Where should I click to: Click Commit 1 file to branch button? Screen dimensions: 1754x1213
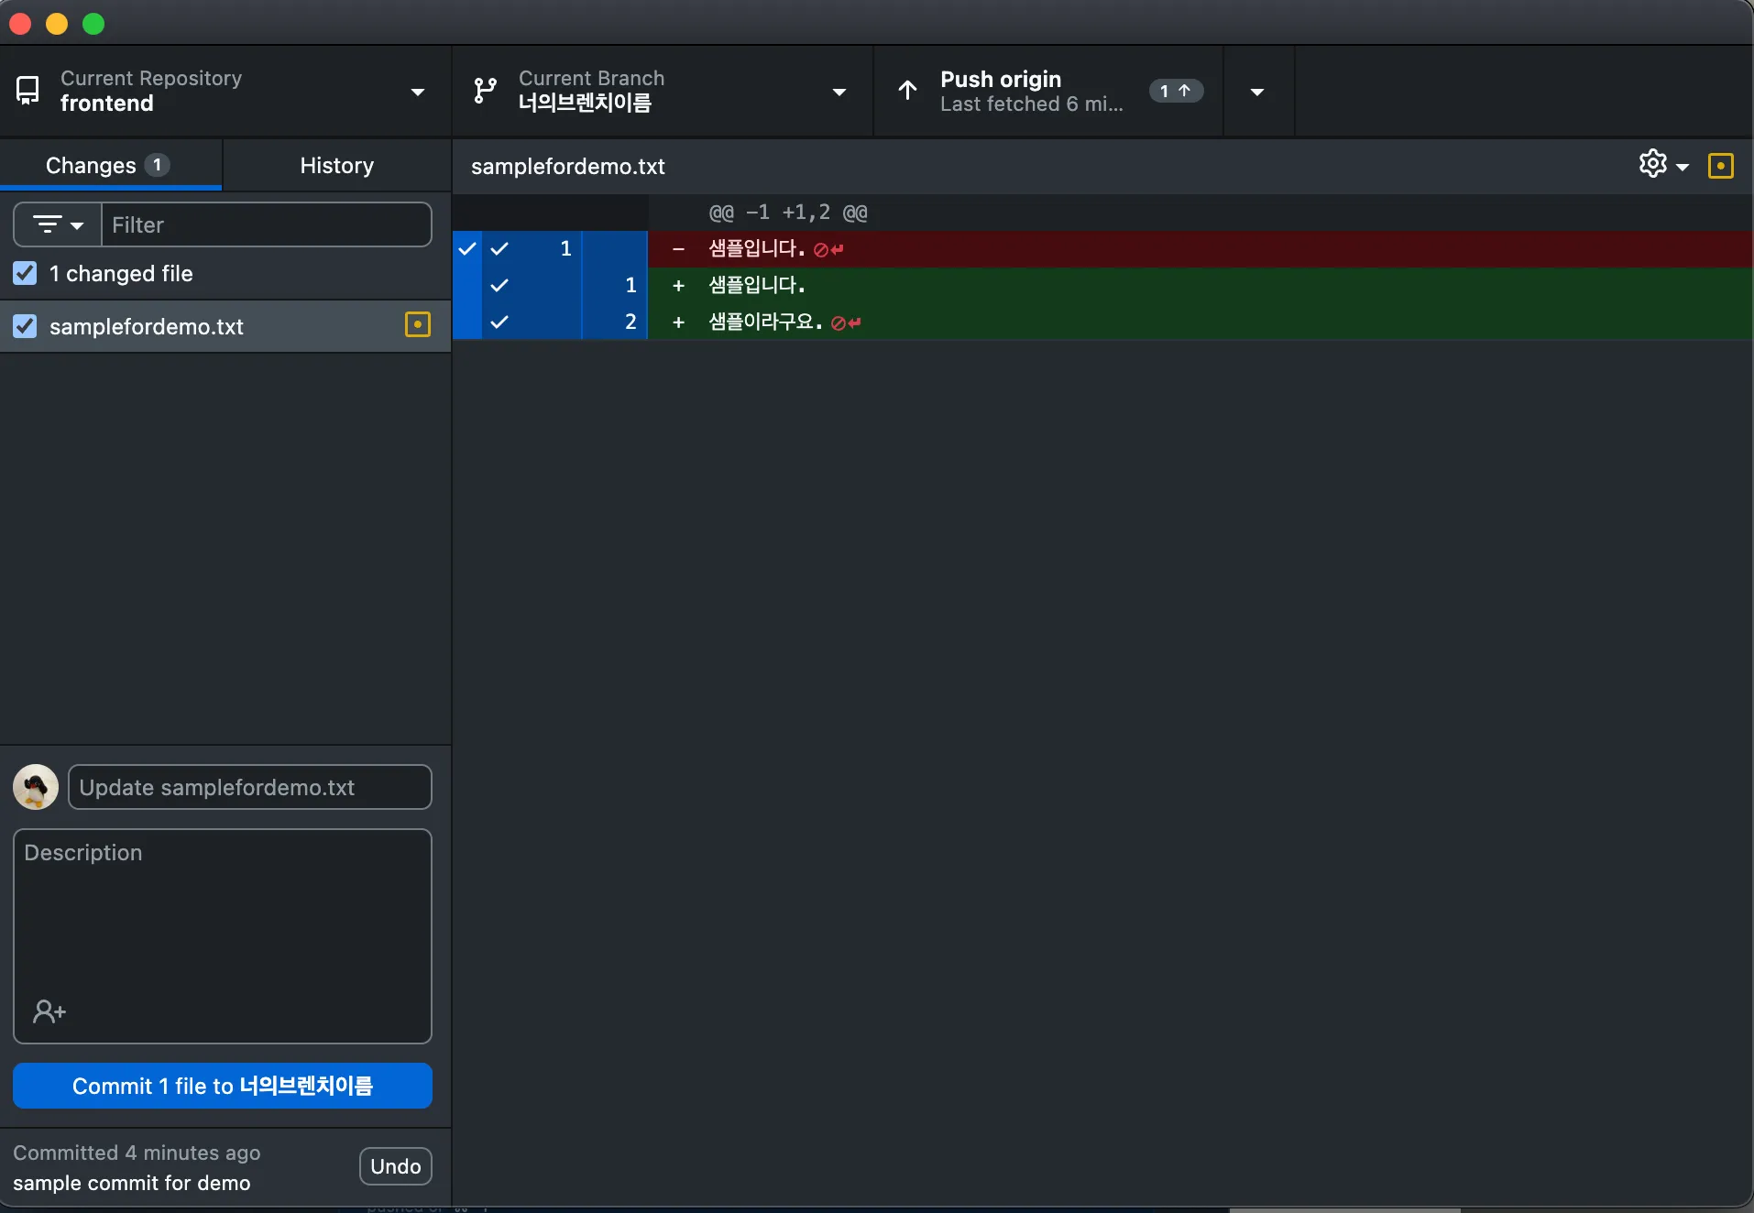(223, 1086)
